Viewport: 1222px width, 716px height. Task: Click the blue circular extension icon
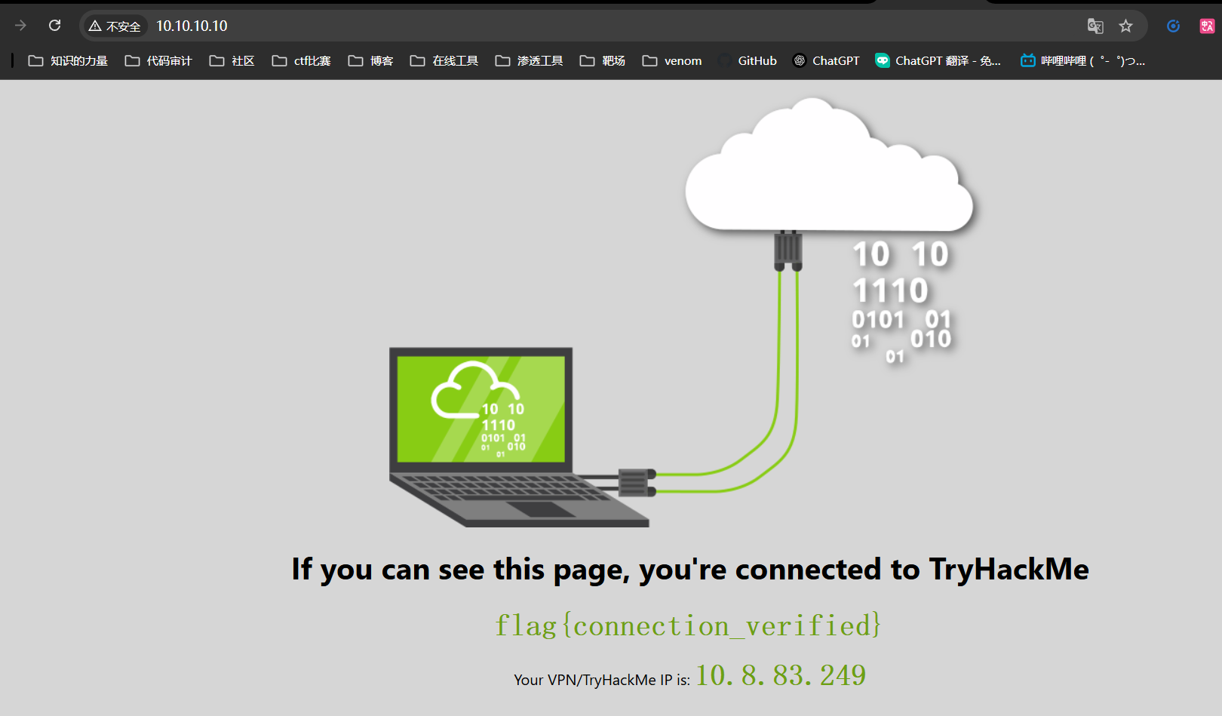(1172, 25)
